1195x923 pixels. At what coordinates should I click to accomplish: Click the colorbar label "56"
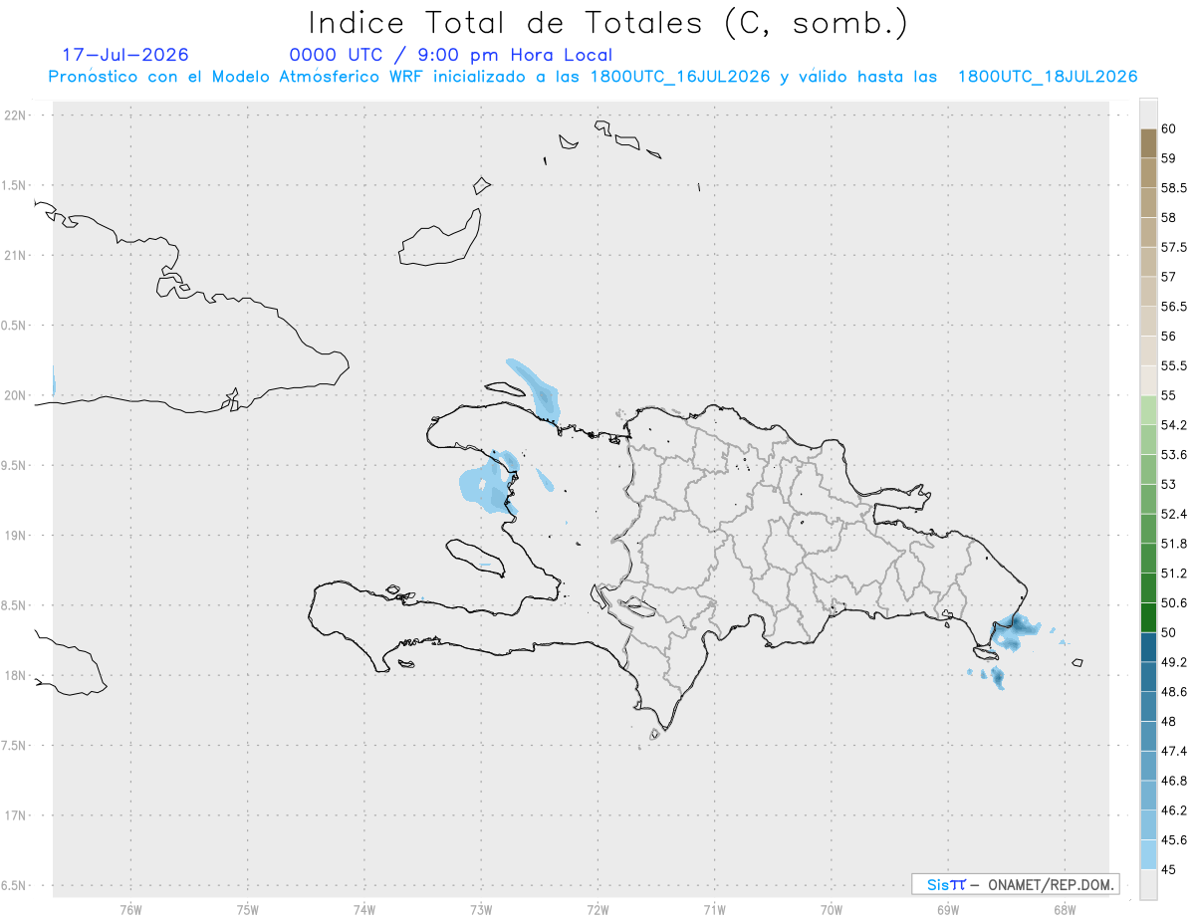click(x=1169, y=336)
